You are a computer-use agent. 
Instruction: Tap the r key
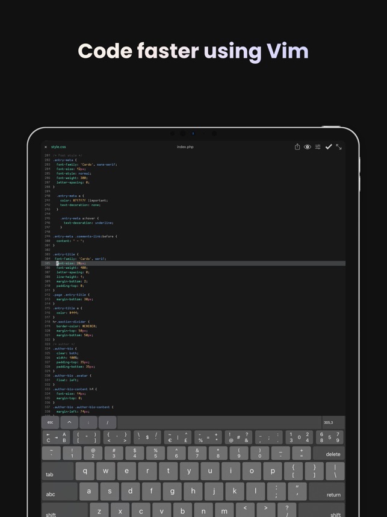pos(147,471)
